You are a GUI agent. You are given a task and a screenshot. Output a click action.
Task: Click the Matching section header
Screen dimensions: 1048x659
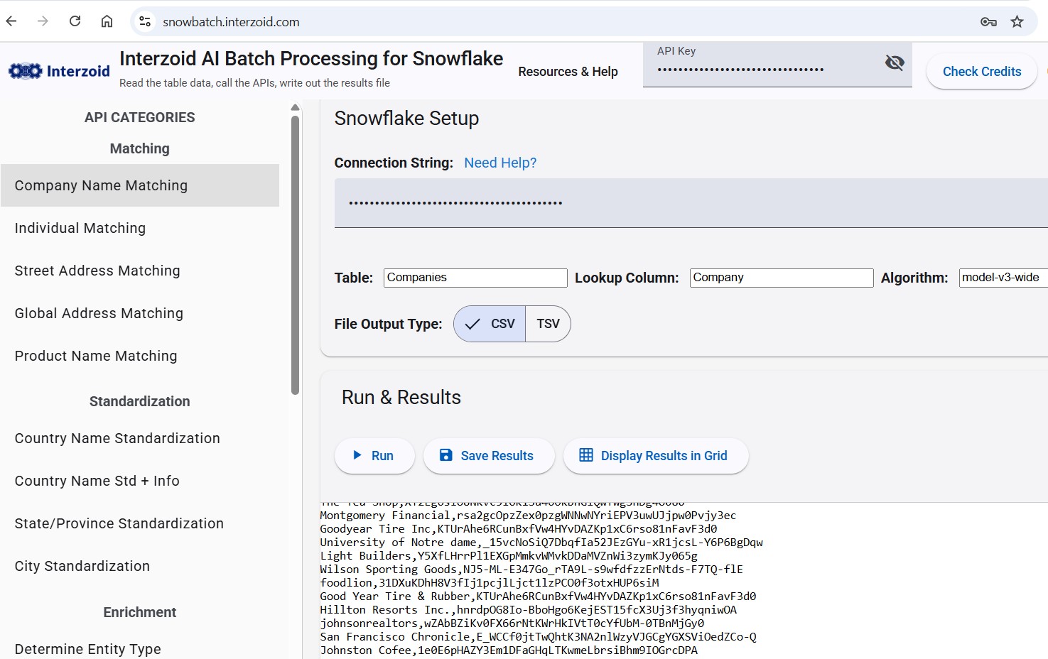pyautogui.click(x=140, y=148)
